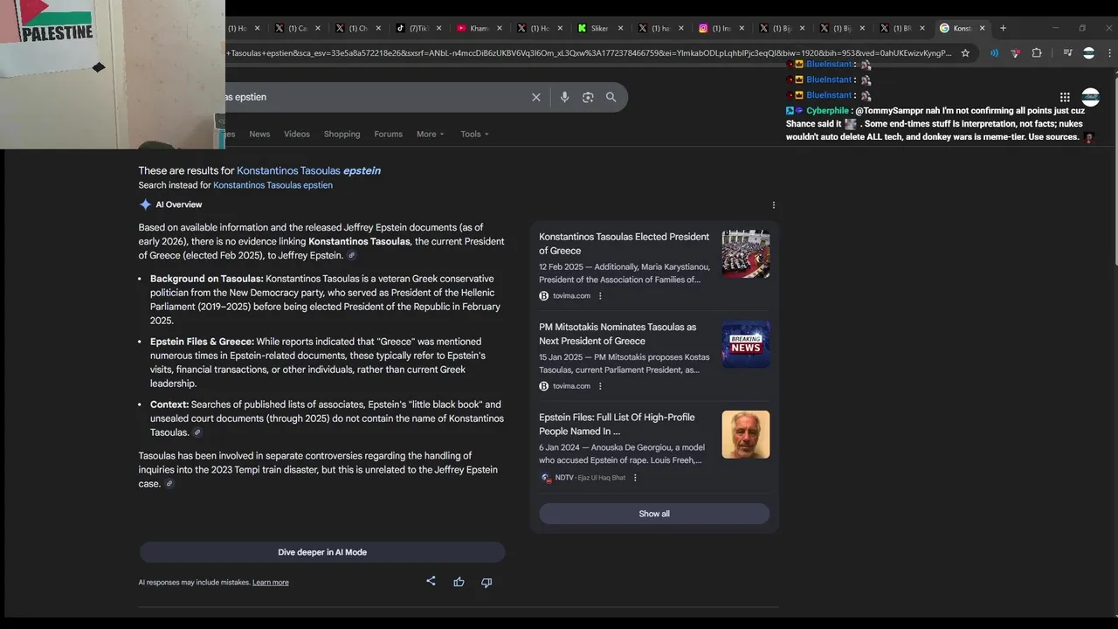Click 'Konstantinos Tasoulas epstein' corrected query link
The width and height of the screenshot is (1118, 629).
(x=308, y=170)
